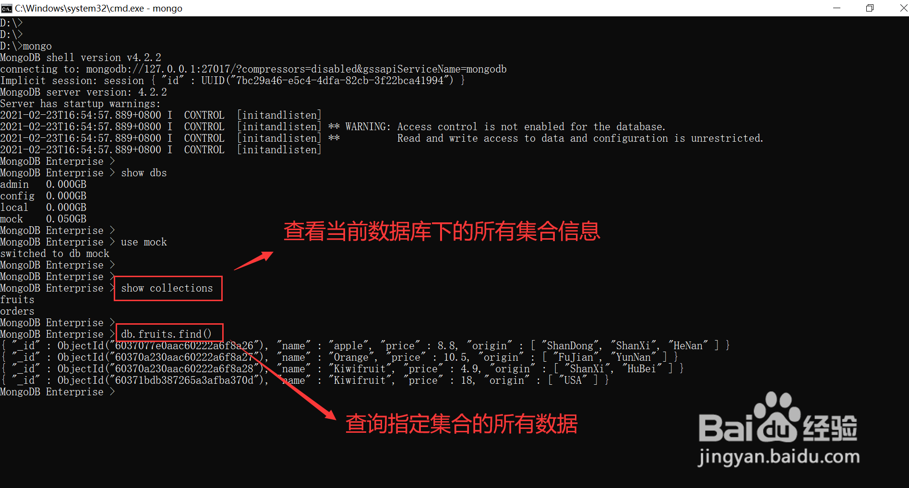
Task: Click the cmd.exe icon in title bar
Action: pos(7,8)
